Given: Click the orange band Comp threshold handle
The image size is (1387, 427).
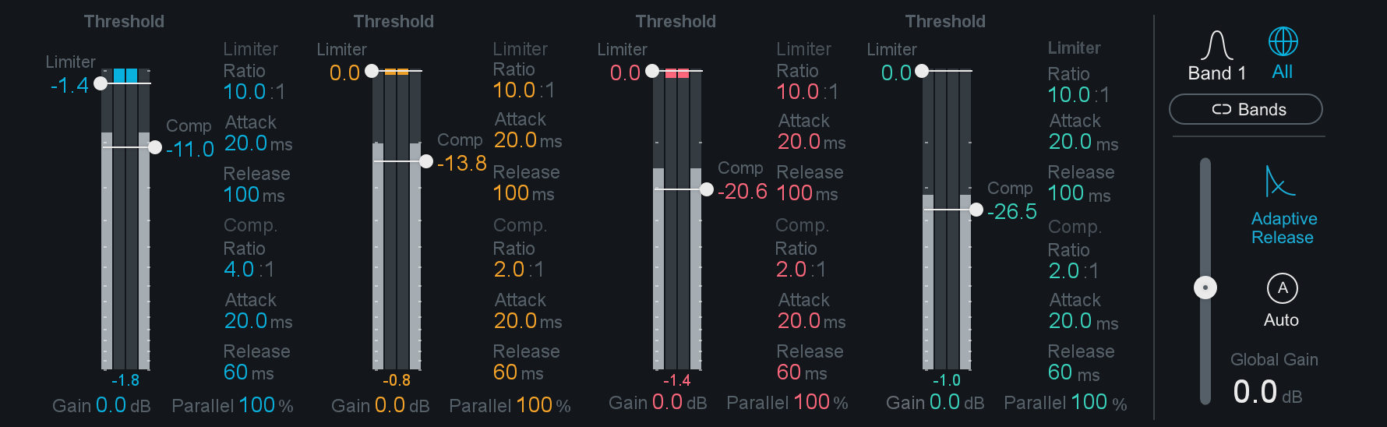Looking at the screenshot, I should point(426,161).
